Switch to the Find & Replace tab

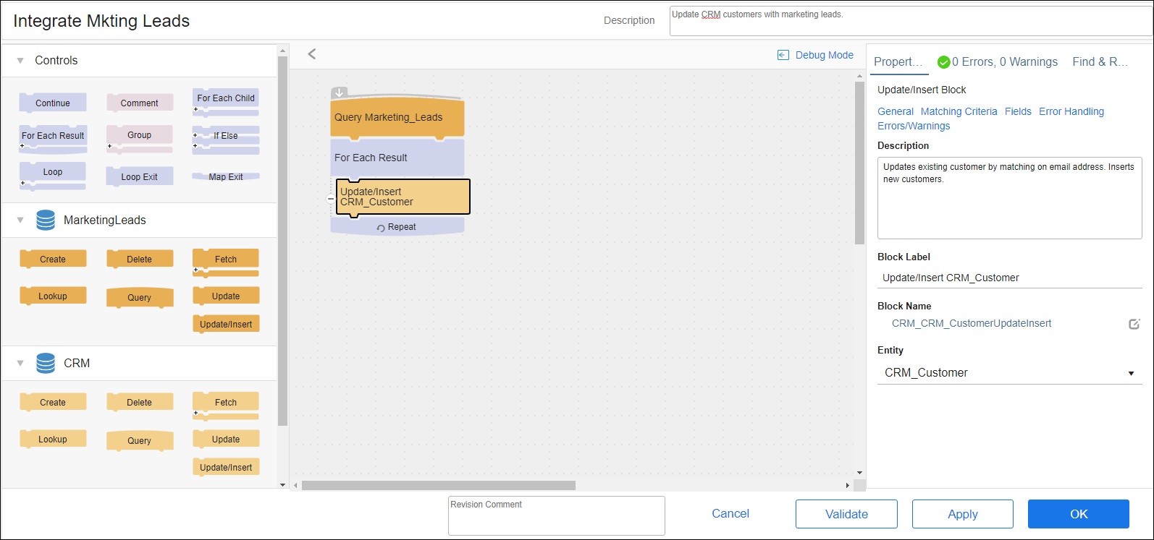1100,62
